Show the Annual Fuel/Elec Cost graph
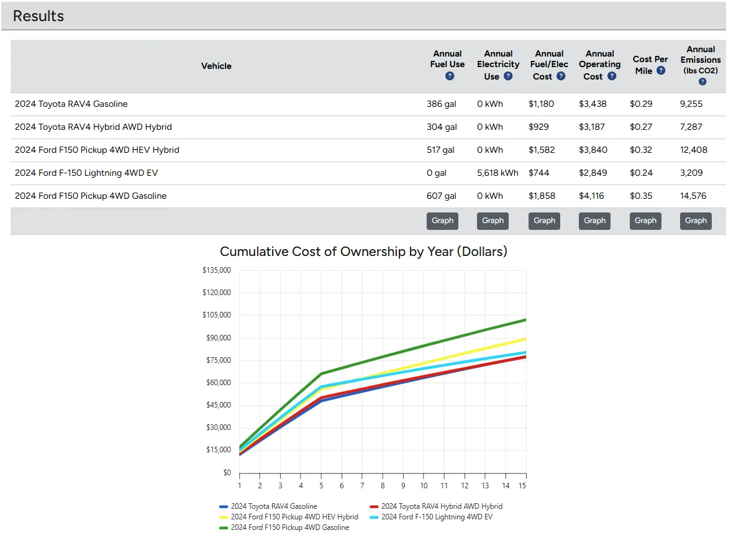Screen dimensions: 736x538 coord(544,221)
